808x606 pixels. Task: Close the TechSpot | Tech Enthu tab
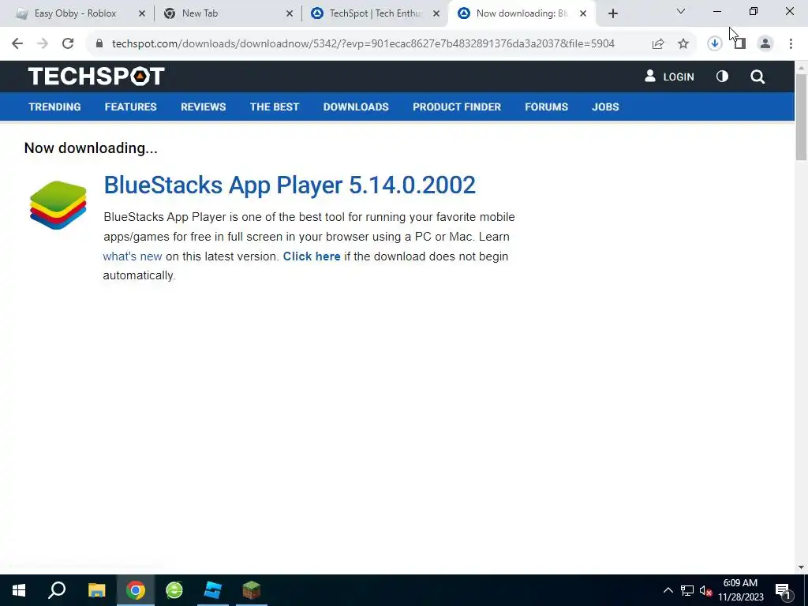coord(436,14)
